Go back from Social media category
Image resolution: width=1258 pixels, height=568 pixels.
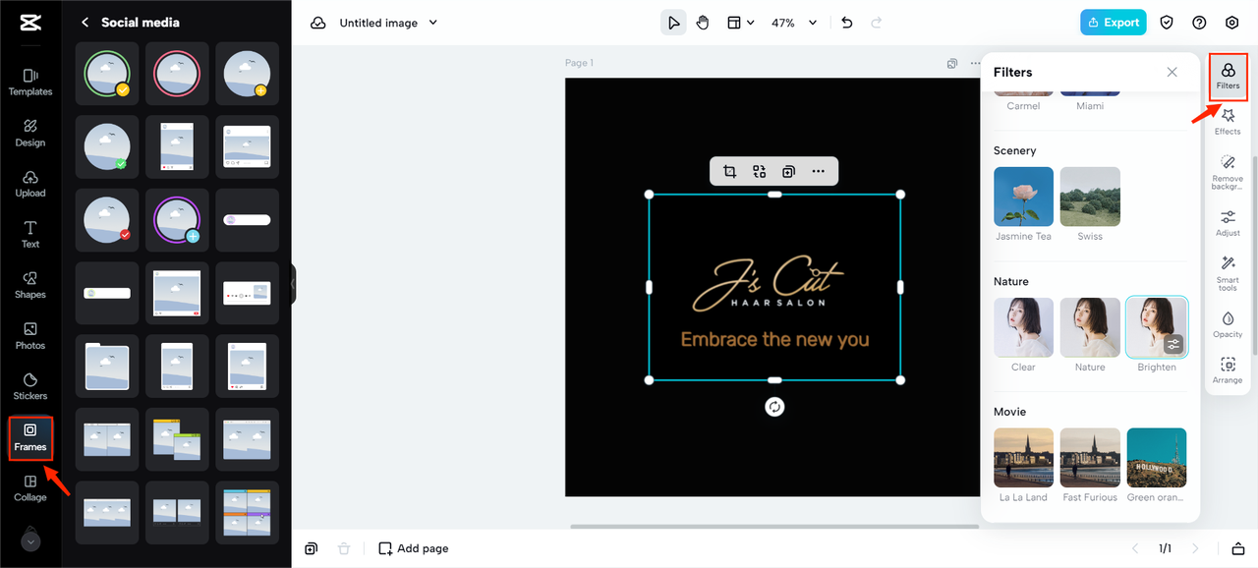pos(86,23)
